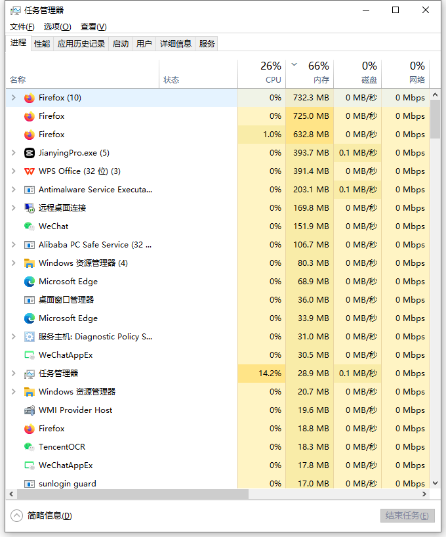Click the Firefox (10) process icon

tap(30, 98)
